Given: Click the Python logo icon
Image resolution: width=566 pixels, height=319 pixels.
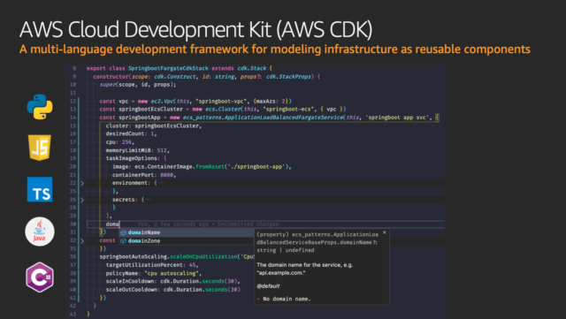Looking at the screenshot, I should pyautogui.click(x=40, y=107).
